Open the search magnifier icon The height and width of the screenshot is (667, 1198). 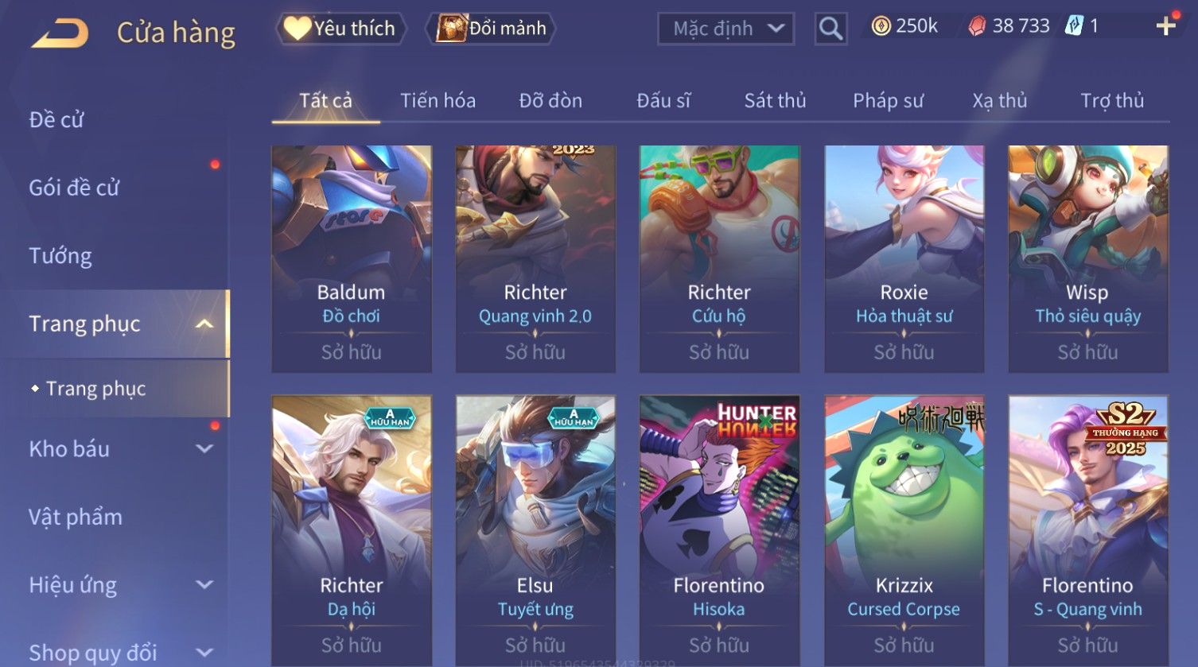point(830,29)
